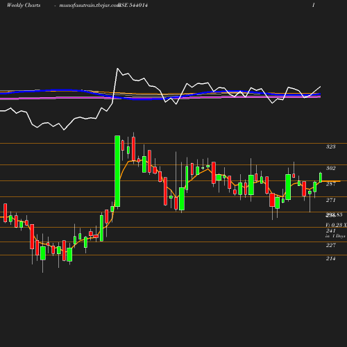Click the 241 price axis label
Image resolution: width=347 pixels, height=347 pixels.
coord(331,230)
